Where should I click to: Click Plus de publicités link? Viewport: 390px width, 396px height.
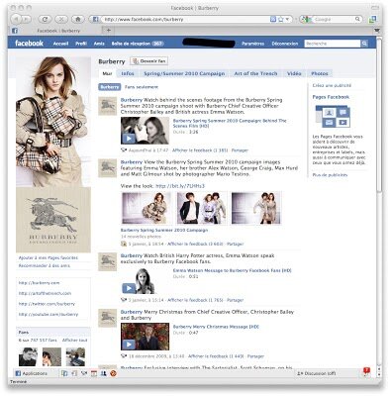(330, 175)
